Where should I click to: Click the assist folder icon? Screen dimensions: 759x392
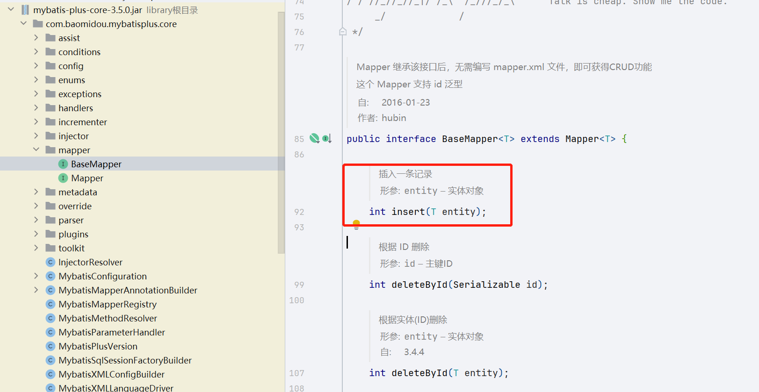point(51,38)
